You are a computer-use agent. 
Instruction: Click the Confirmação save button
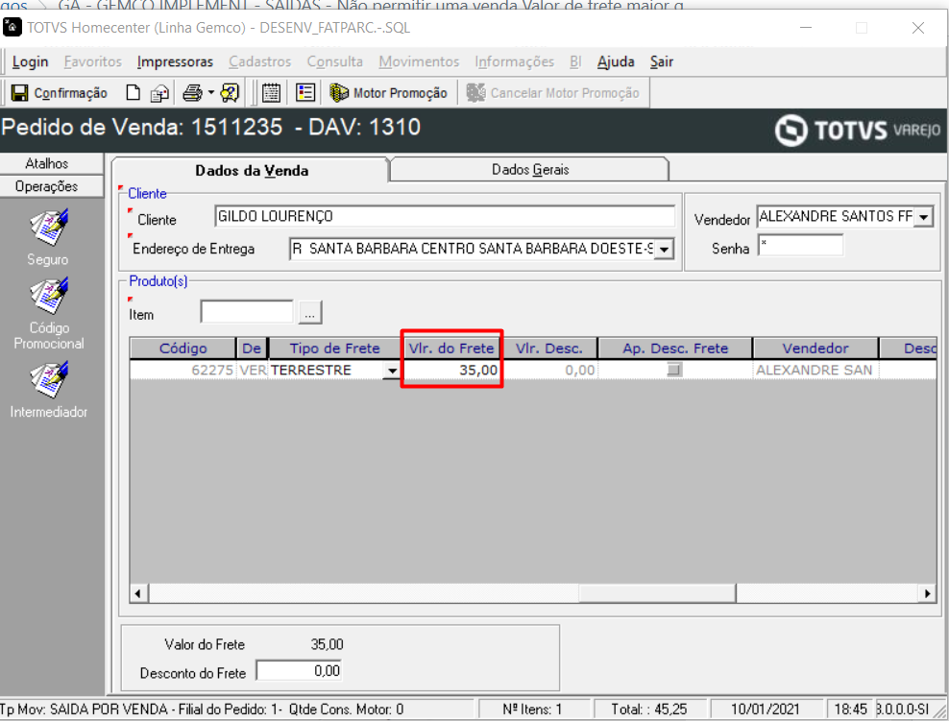point(60,92)
